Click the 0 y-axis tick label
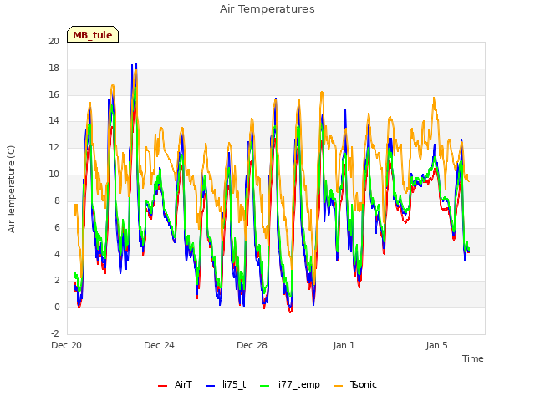Viewport: 535px width, 401px height. click(57, 307)
